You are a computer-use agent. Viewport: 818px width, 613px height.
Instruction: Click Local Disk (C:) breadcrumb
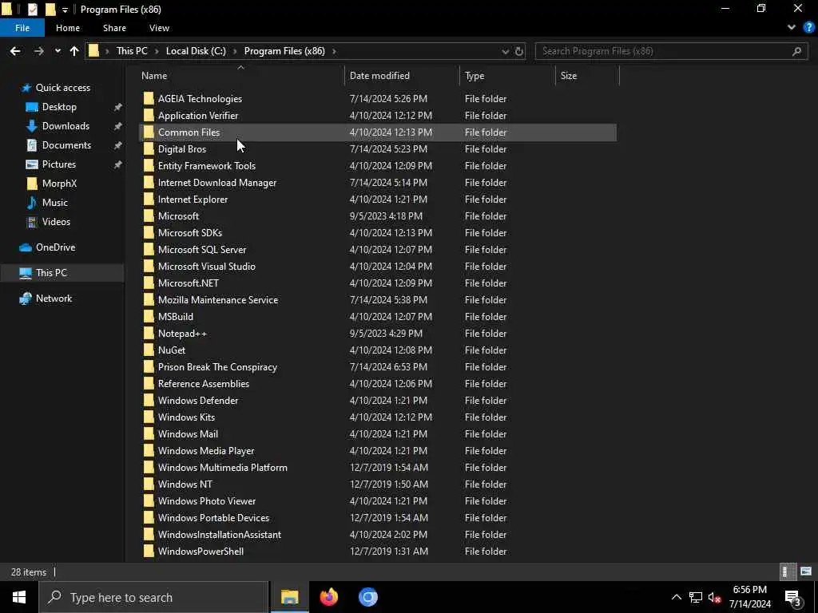tap(196, 51)
